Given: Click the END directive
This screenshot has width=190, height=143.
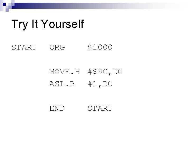Looking at the screenshot, I should [x=57, y=108].
